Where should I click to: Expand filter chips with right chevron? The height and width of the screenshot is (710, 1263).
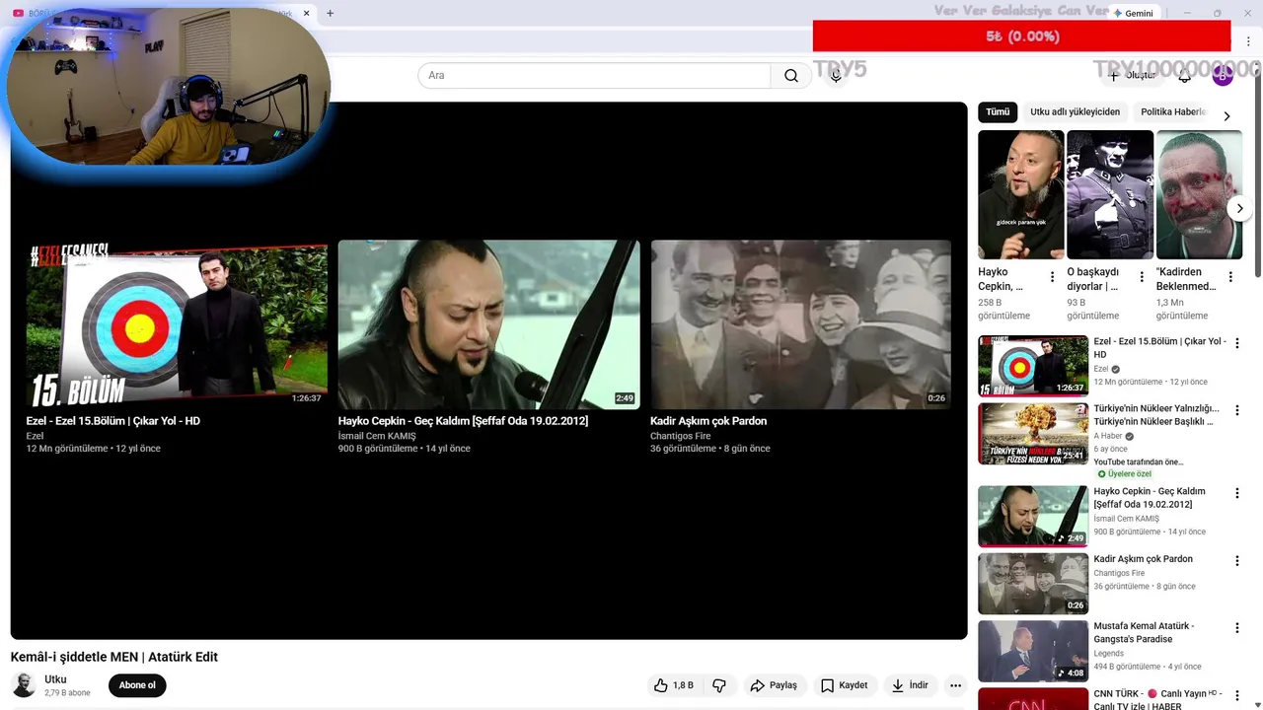1226,116
